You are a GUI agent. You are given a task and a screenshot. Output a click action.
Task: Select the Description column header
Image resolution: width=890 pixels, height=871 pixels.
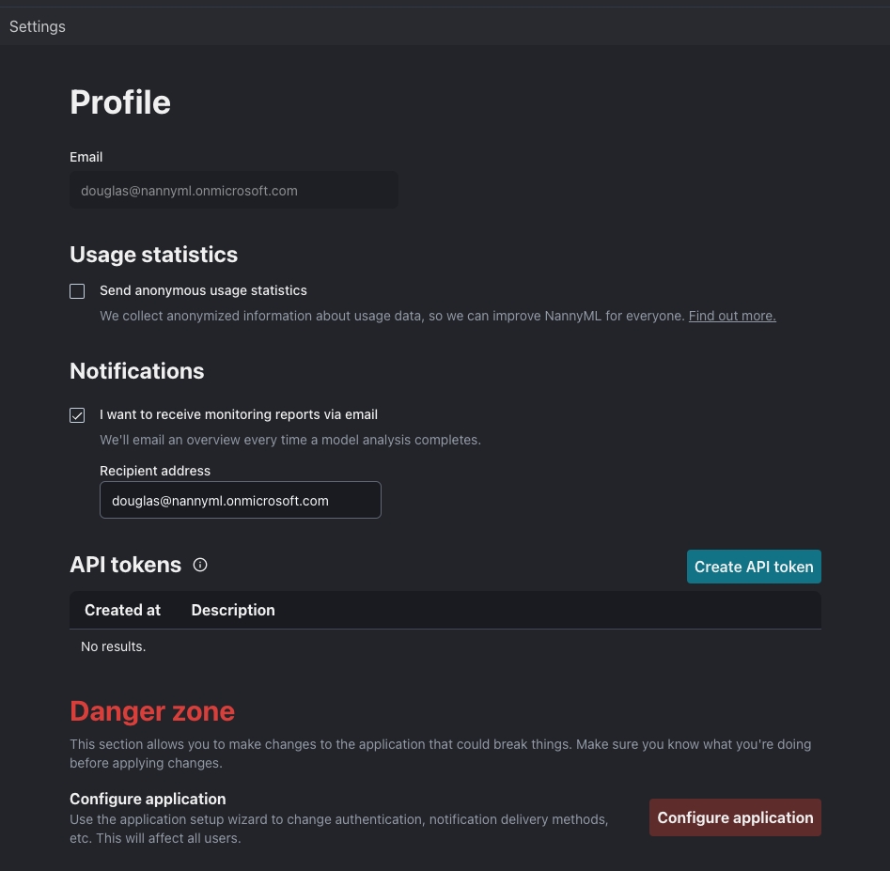tap(233, 610)
